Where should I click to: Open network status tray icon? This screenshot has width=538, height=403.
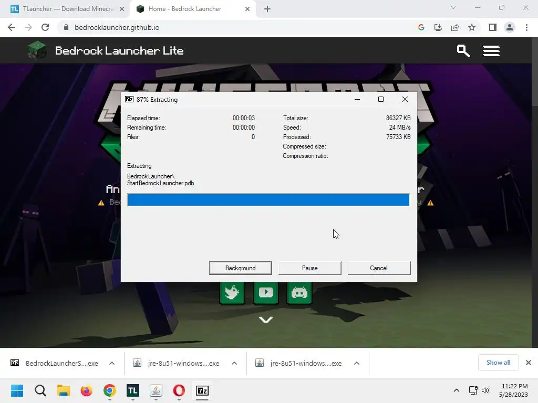[473, 390]
